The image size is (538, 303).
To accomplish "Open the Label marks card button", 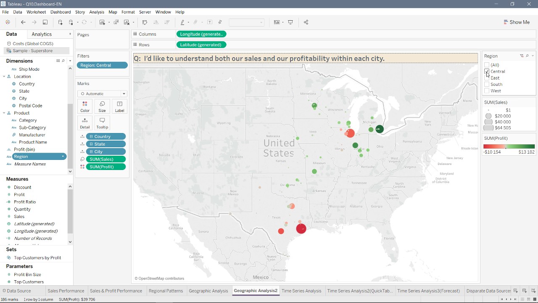I will [119, 106].
